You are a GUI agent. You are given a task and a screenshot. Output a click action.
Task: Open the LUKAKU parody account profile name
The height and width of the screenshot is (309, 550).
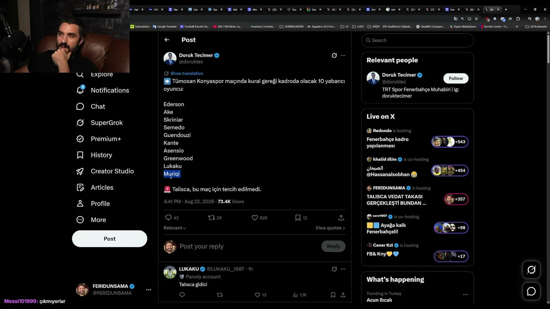point(189,269)
